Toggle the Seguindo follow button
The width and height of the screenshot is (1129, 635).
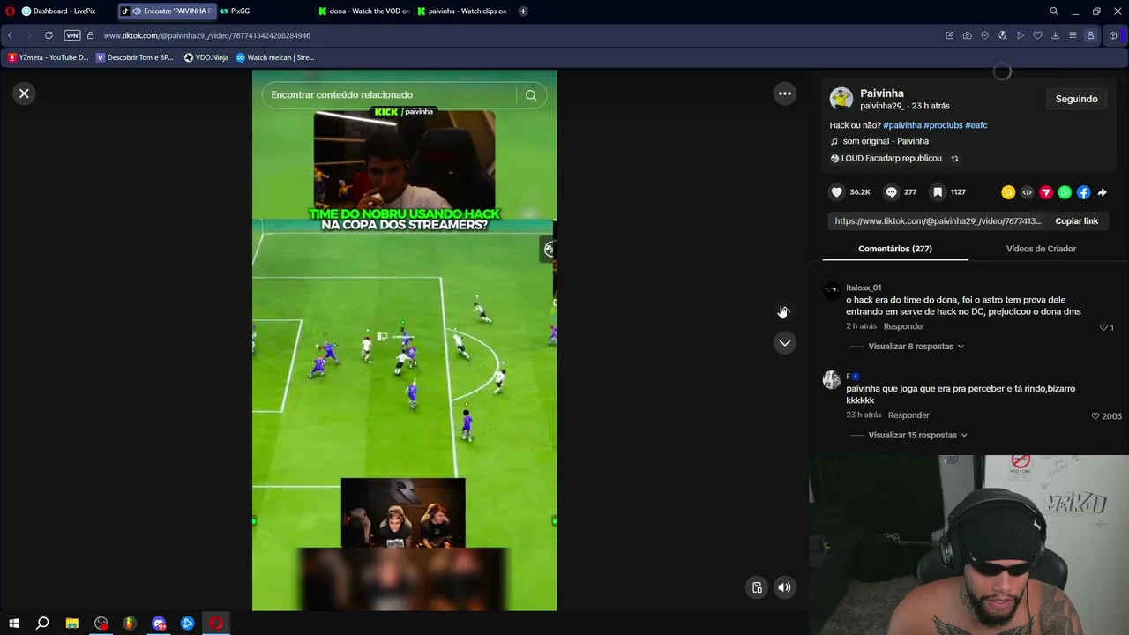pos(1076,99)
